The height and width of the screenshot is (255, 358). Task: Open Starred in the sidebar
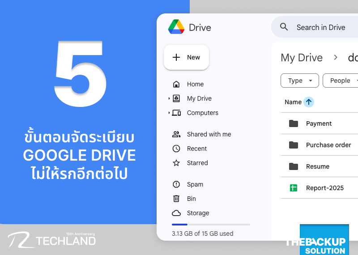pyautogui.click(x=197, y=163)
